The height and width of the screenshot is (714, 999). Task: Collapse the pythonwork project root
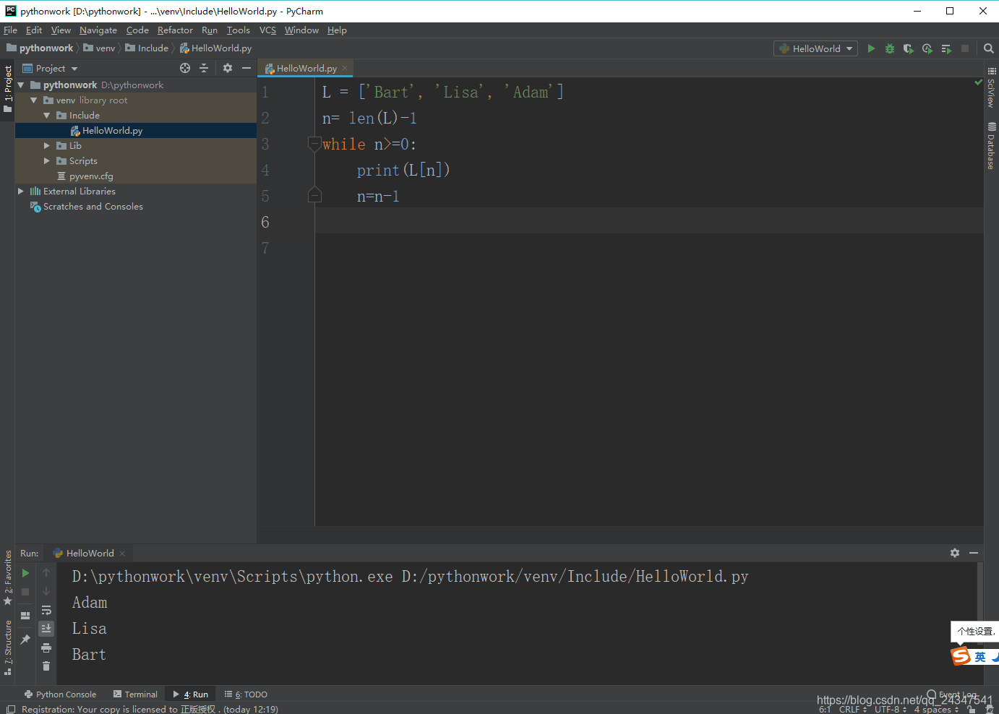(21, 85)
